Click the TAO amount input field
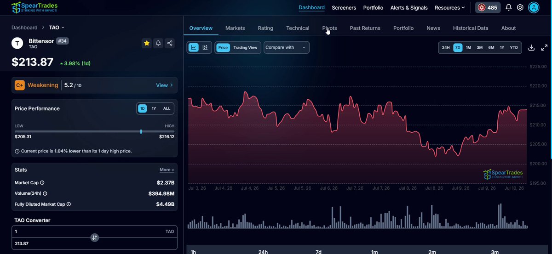The height and width of the screenshot is (254, 552). [94, 231]
